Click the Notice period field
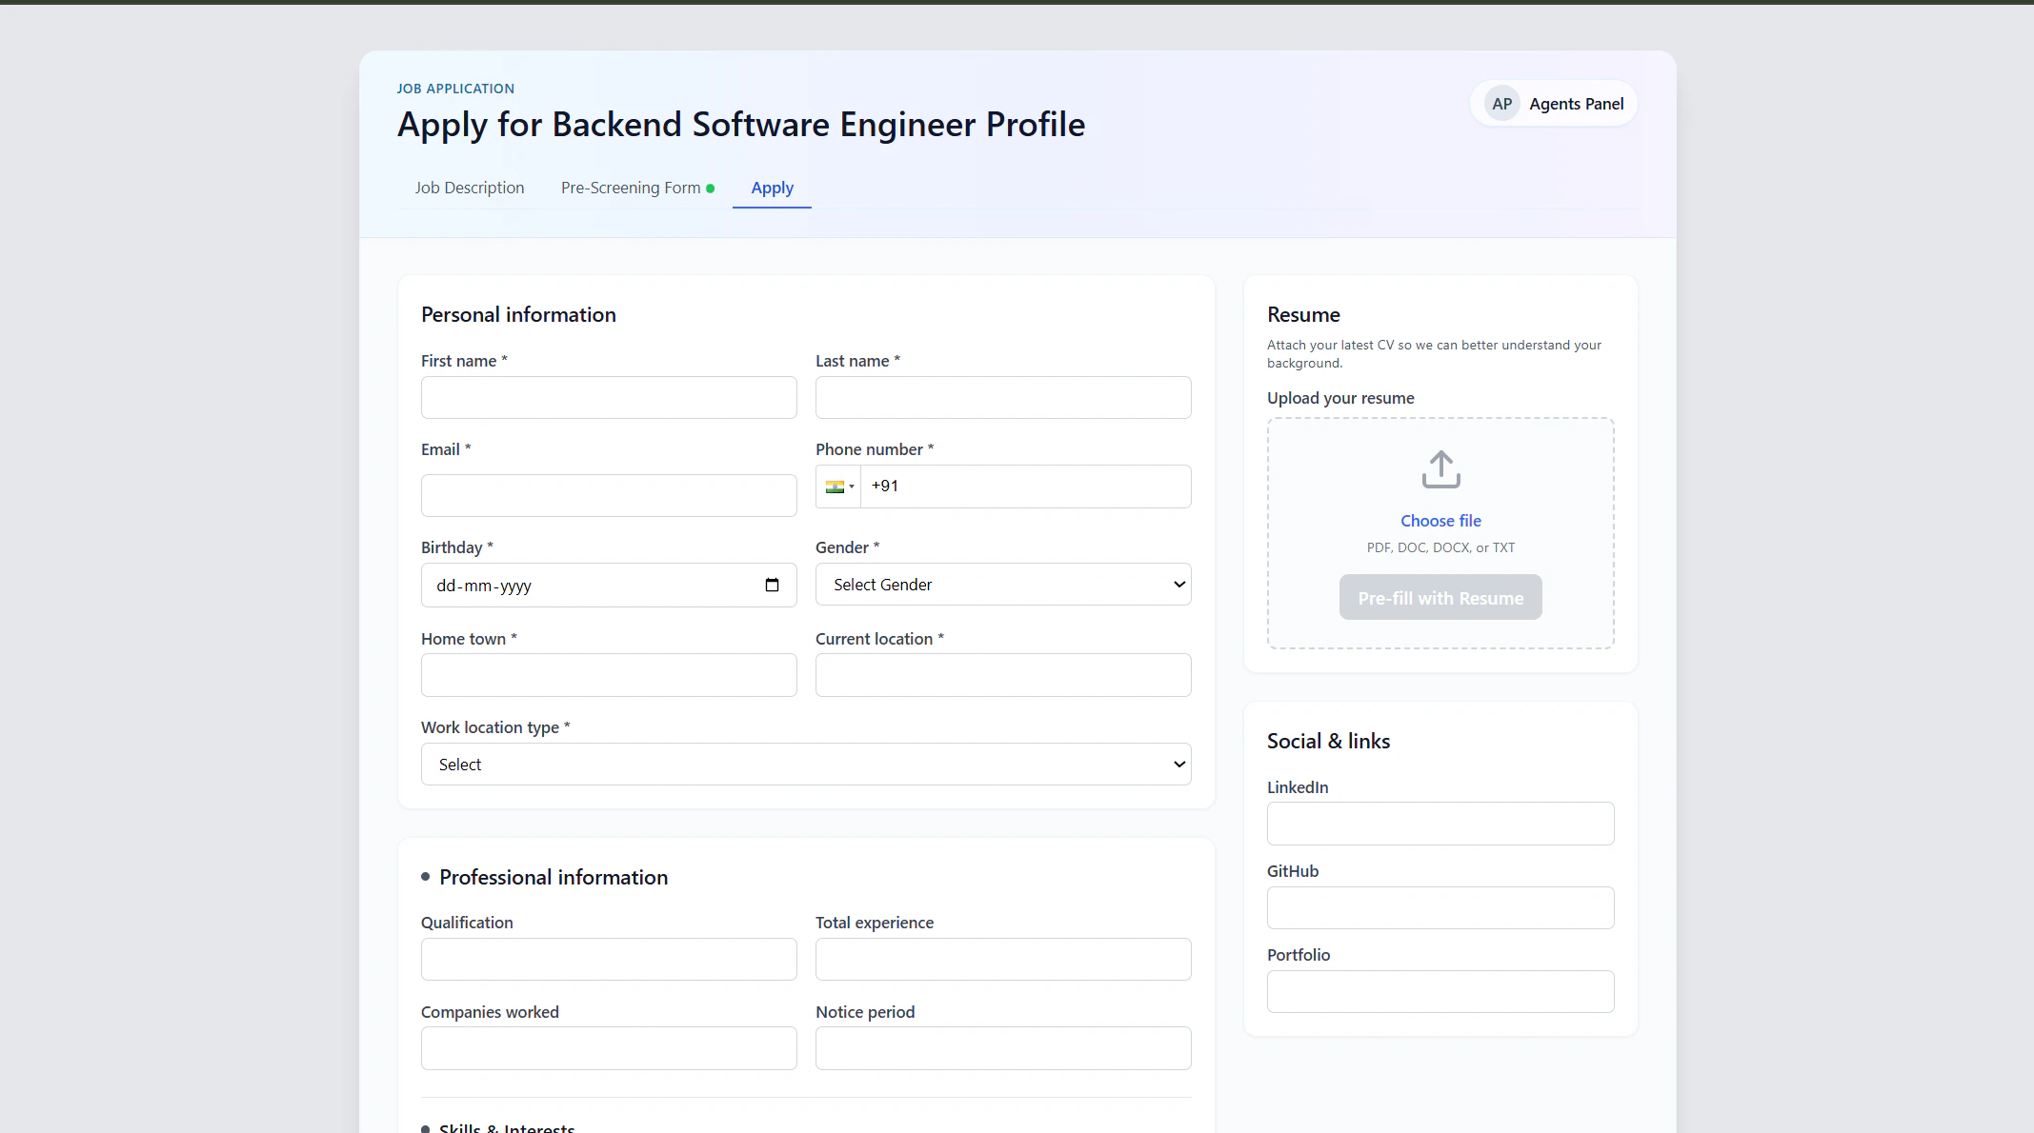The image size is (2034, 1133). pyautogui.click(x=1002, y=1048)
